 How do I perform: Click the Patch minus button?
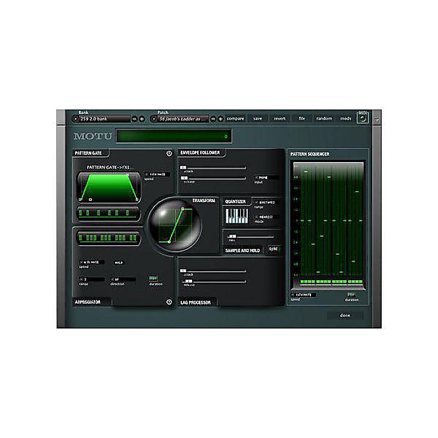click(213, 119)
